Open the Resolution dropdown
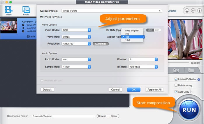Screen dimensions: 204x124 tap(76, 44)
